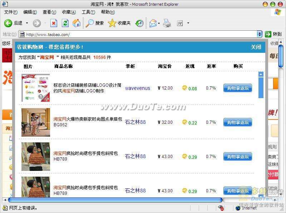Open the address bar URL dropdown
Screen dimensions: 286x213
(x=260, y=34)
